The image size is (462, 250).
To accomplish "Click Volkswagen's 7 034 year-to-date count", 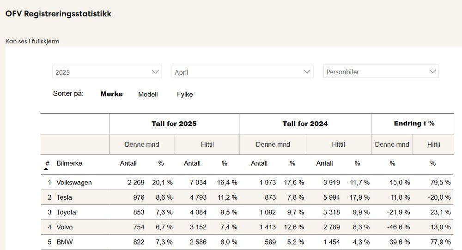I will point(198,182).
